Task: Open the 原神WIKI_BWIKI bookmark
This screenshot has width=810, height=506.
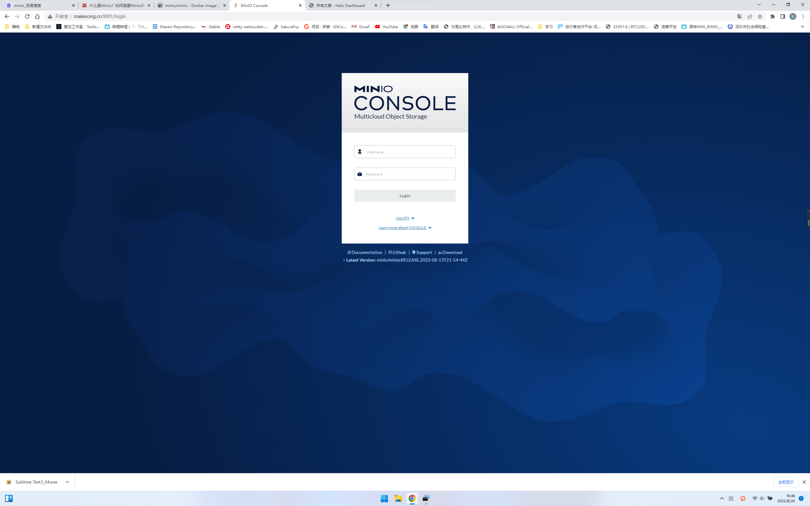Action: [702, 27]
